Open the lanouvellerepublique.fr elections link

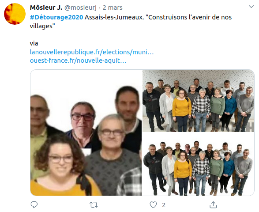coord(92,52)
